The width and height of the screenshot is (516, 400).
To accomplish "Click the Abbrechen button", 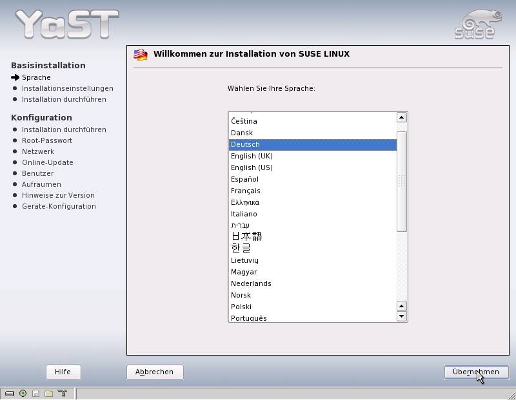I will point(155,372).
